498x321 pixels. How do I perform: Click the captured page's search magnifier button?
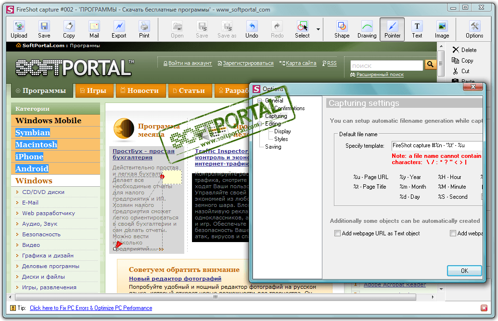[430, 64]
